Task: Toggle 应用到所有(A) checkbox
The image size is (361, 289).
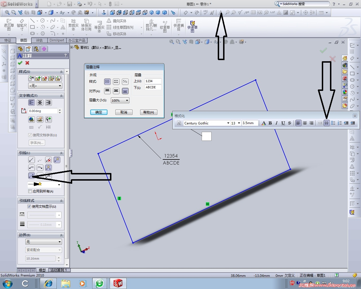Action: (x=30, y=191)
